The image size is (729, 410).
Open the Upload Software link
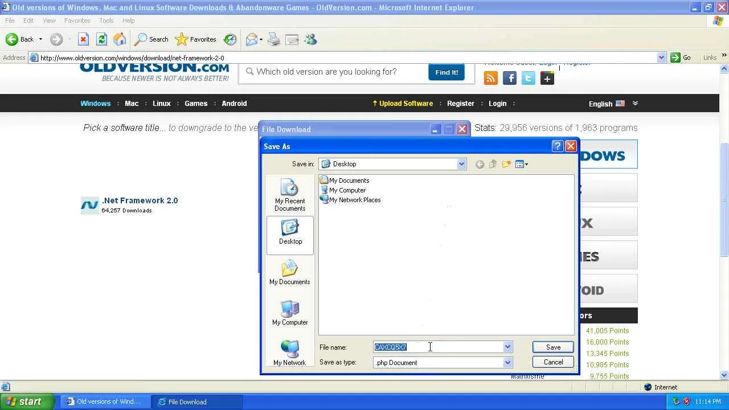coord(403,104)
